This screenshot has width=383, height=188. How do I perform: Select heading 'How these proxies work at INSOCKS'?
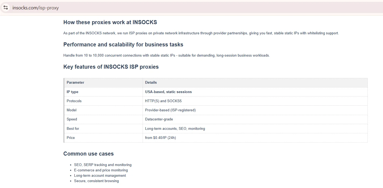click(x=110, y=22)
